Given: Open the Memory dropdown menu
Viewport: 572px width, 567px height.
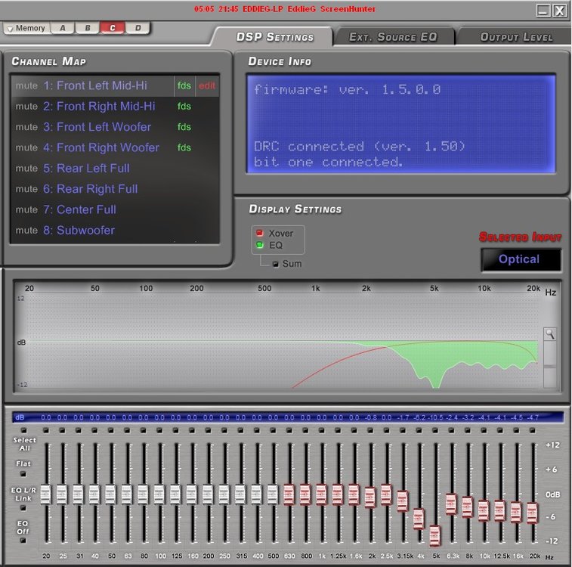Looking at the screenshot, I should [26, 28].
